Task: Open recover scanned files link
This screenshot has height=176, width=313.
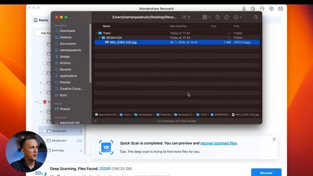Action: (219, 143)
